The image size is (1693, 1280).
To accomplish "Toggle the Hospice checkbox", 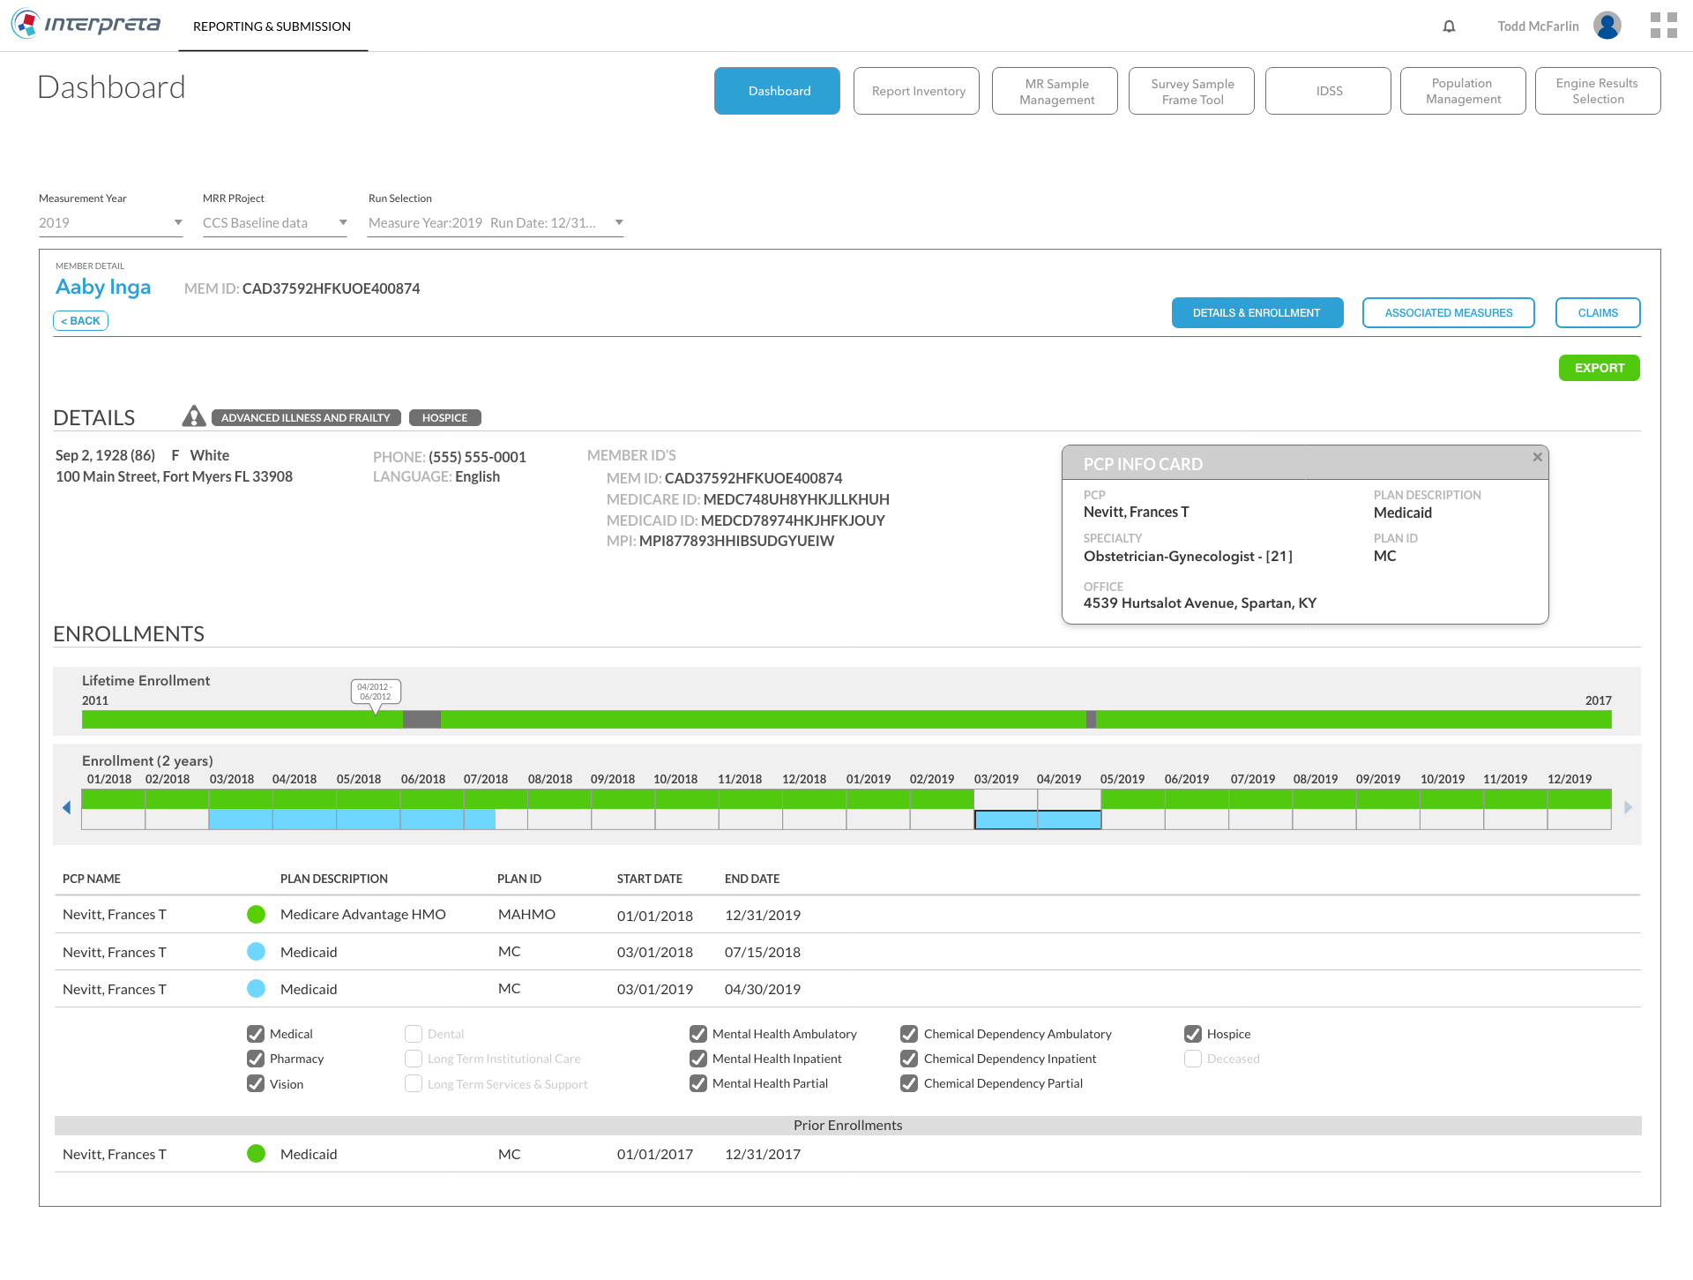I will click(1193, 1034).
